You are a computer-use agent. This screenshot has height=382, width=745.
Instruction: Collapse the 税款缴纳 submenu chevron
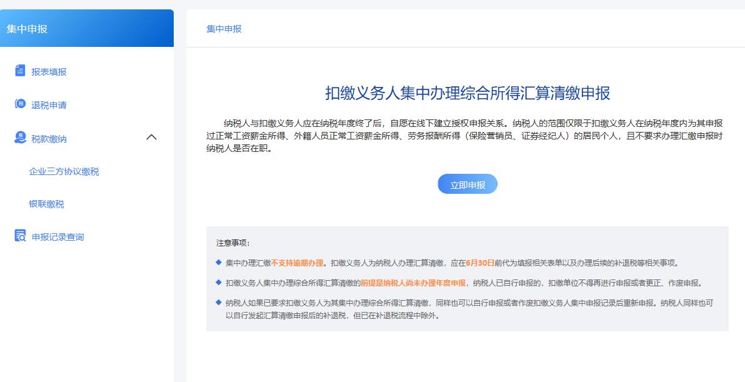(x=151, y=138)
